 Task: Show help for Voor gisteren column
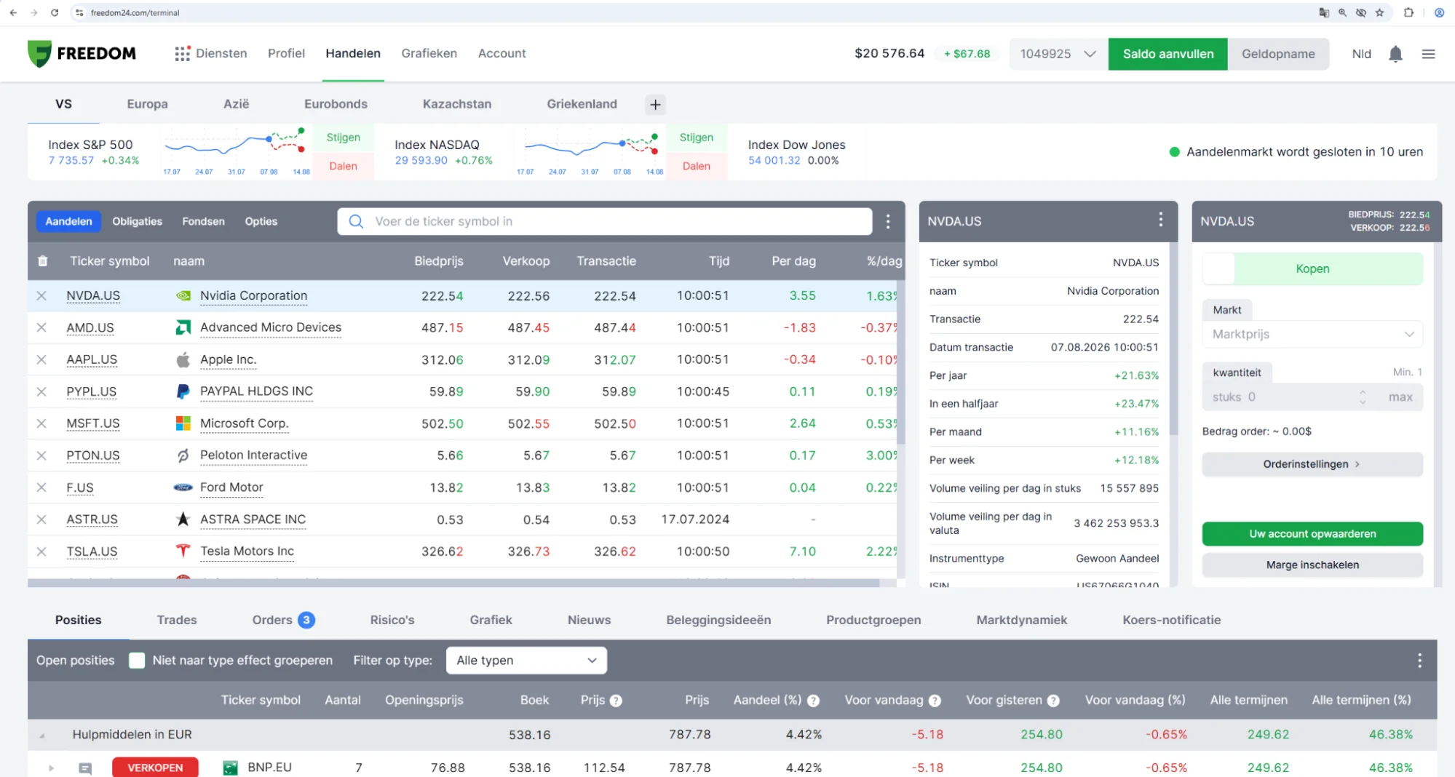click(1053, 701)
